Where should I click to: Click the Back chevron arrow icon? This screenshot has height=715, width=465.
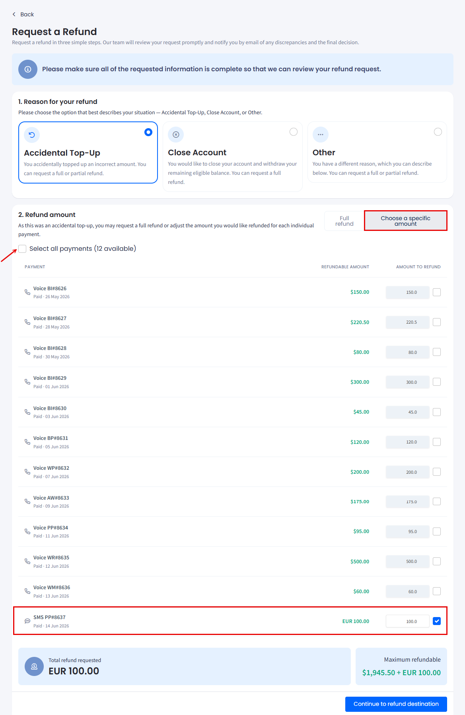tap(14, 14)
